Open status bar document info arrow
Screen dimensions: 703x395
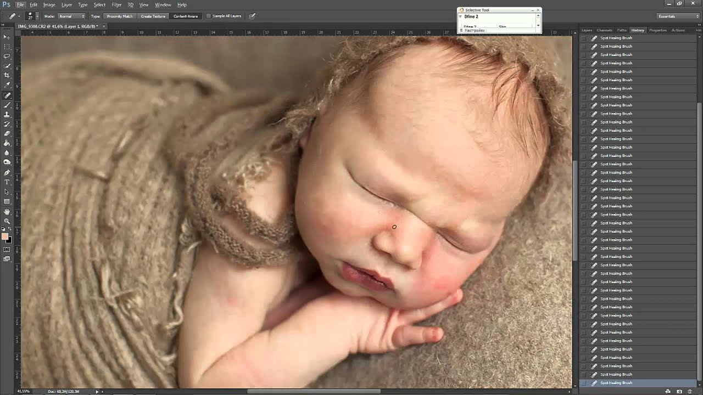97,391
